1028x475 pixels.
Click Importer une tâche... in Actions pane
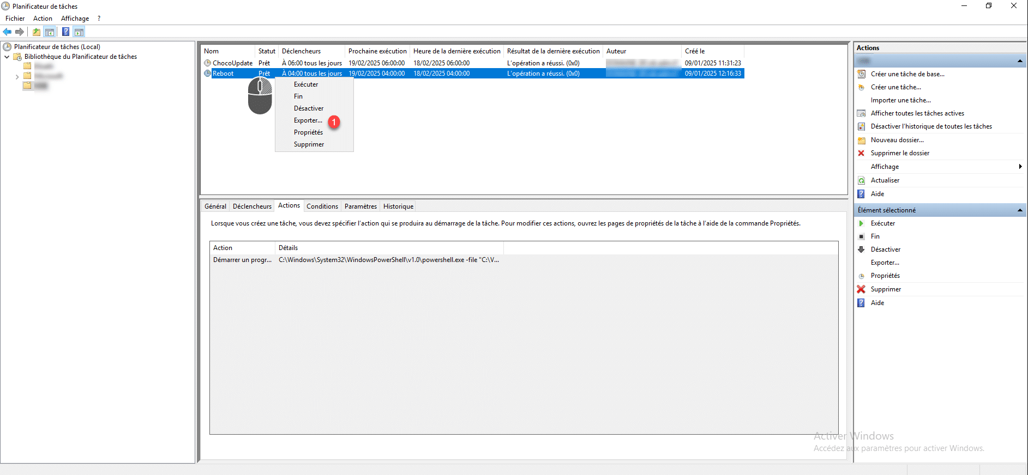(900, 100)
